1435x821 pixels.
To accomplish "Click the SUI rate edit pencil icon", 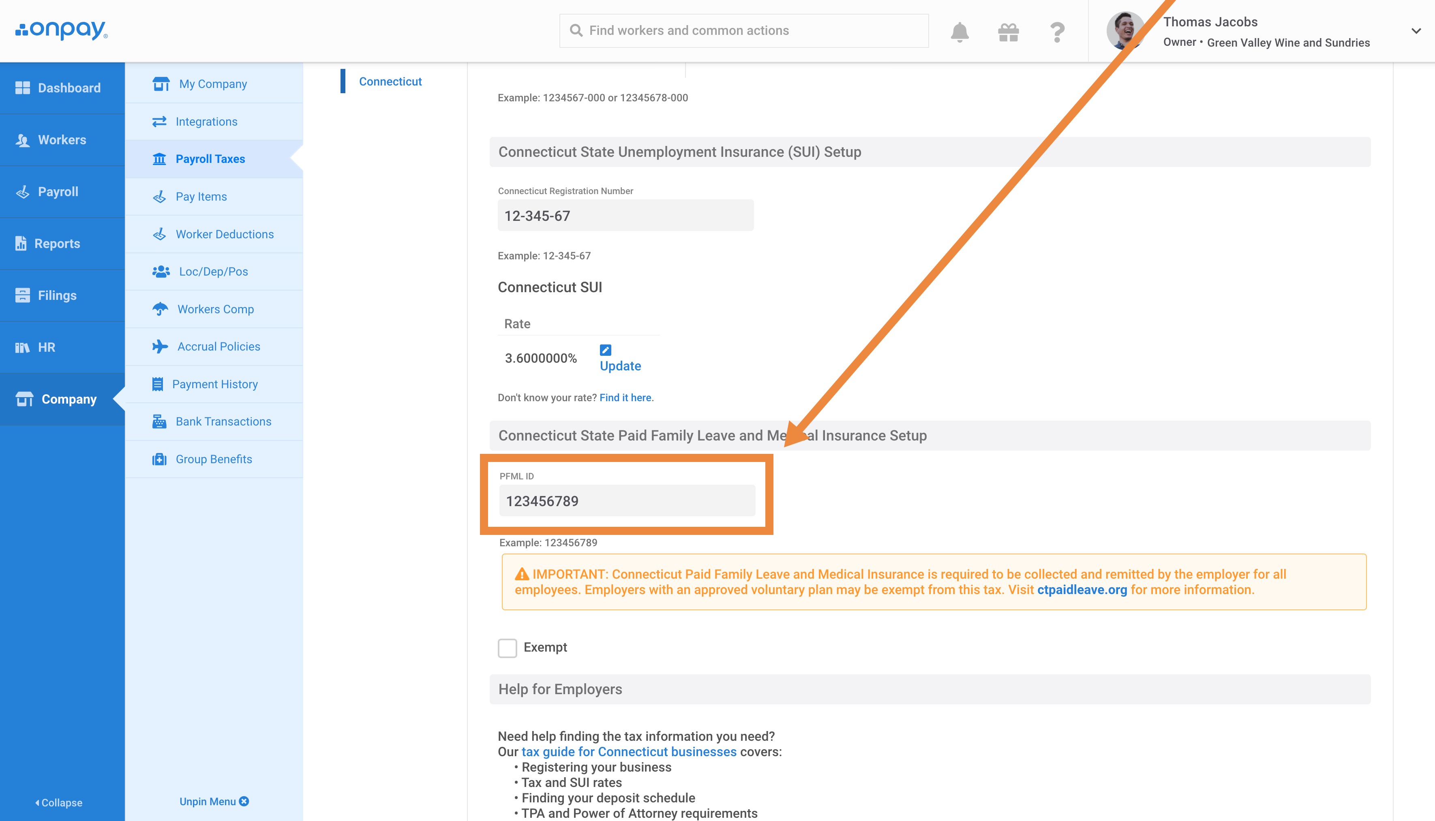I will coord(605,350).
